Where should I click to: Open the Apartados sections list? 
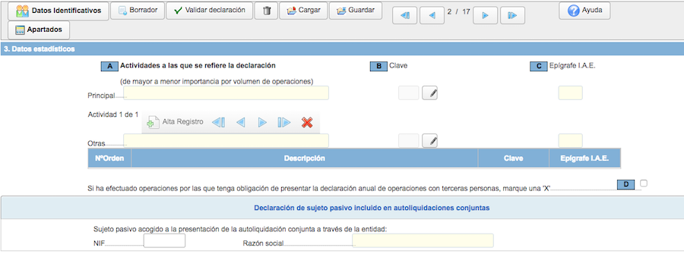tap(39, 30)
